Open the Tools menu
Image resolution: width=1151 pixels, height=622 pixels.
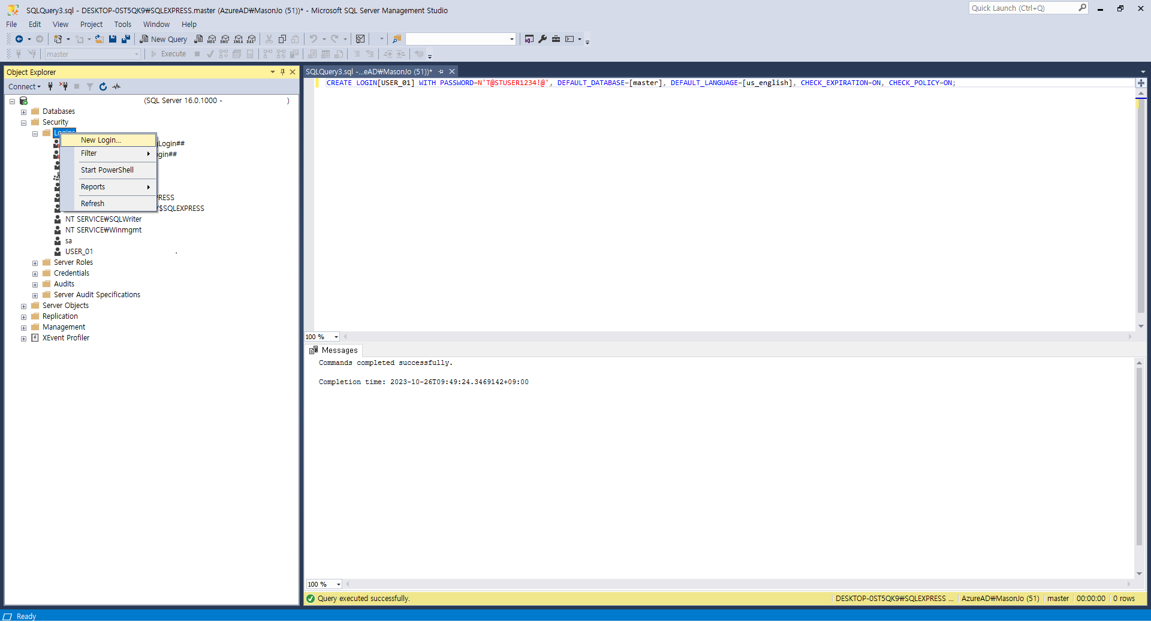123,25
